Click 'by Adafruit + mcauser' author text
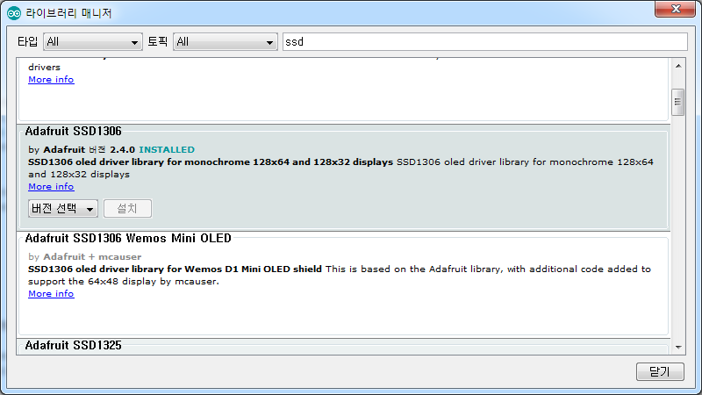 pos(84,256)
